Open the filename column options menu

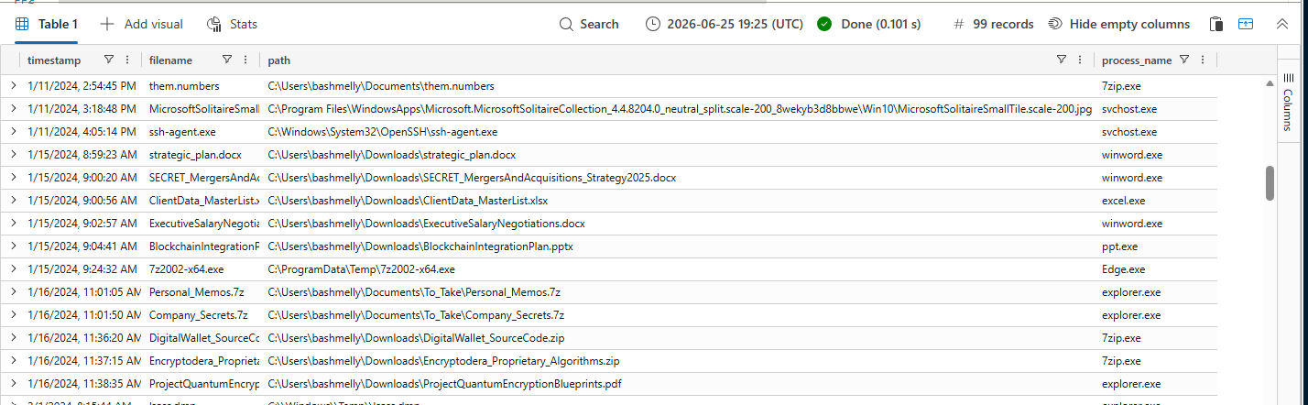(245, 60)
